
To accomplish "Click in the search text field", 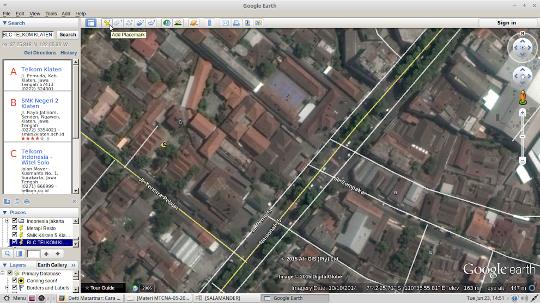I will [28, 35].
